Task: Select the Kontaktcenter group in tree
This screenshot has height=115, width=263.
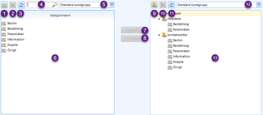Action: (x=177, y=35)
